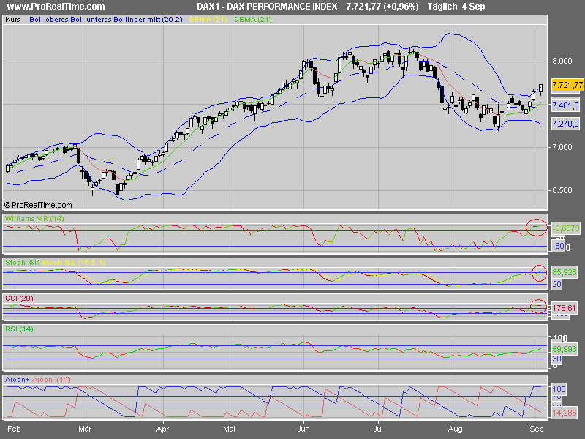Click the Mär label on time axis
The width and height of the screenshot is (585, 439).
pos(85,429)
